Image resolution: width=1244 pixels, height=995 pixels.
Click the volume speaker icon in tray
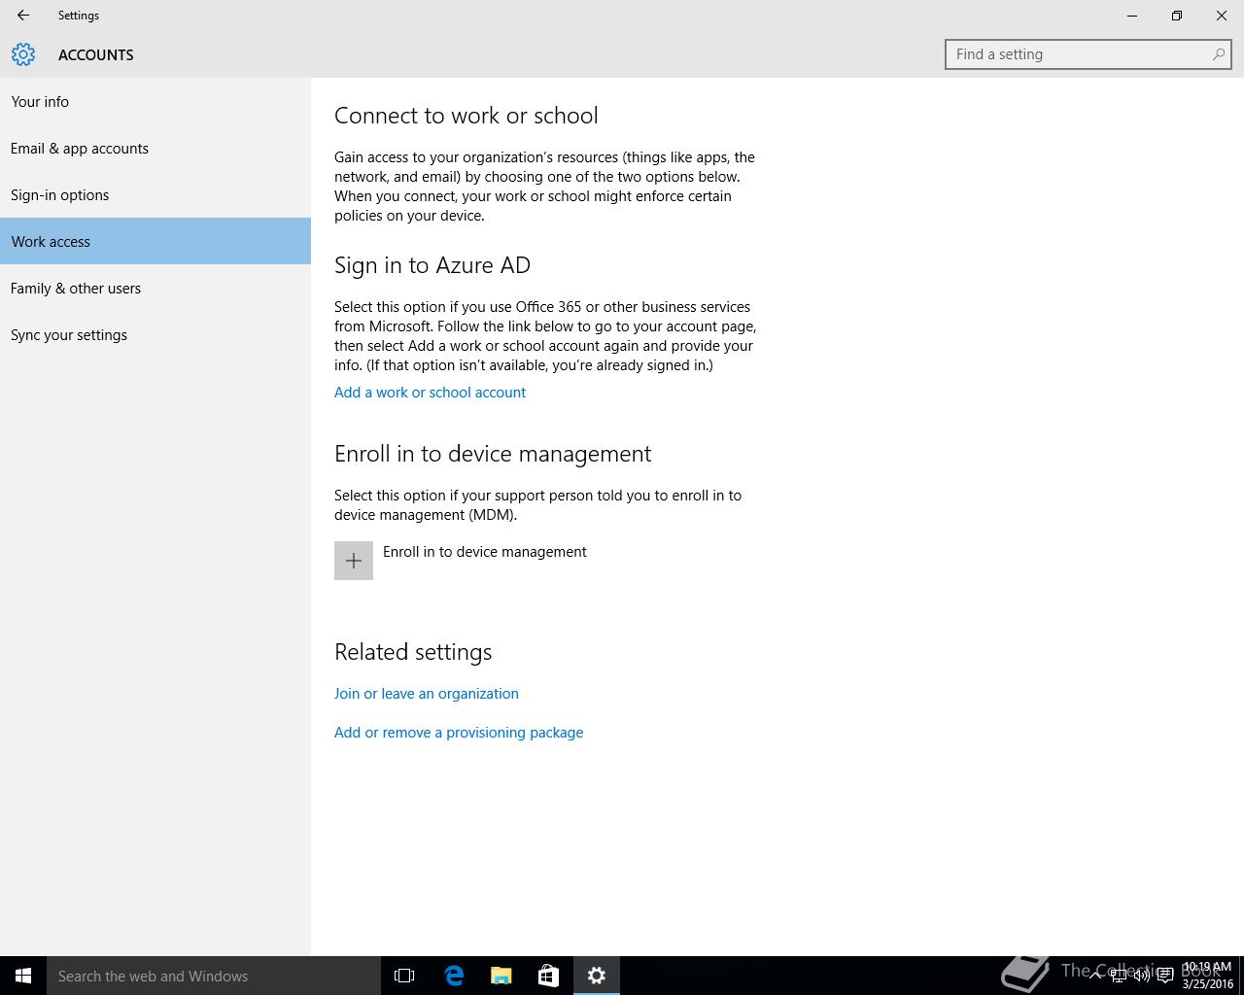(1142, 976)
